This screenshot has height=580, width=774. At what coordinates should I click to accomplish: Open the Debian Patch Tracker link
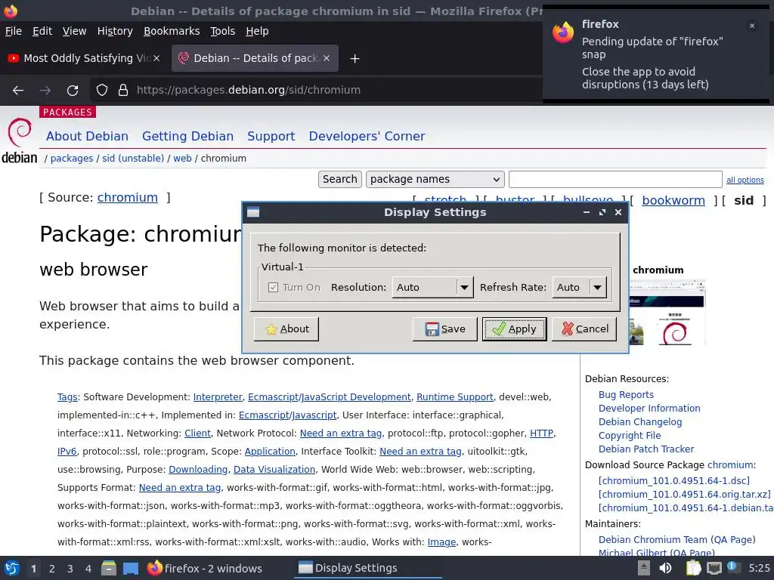646,449
